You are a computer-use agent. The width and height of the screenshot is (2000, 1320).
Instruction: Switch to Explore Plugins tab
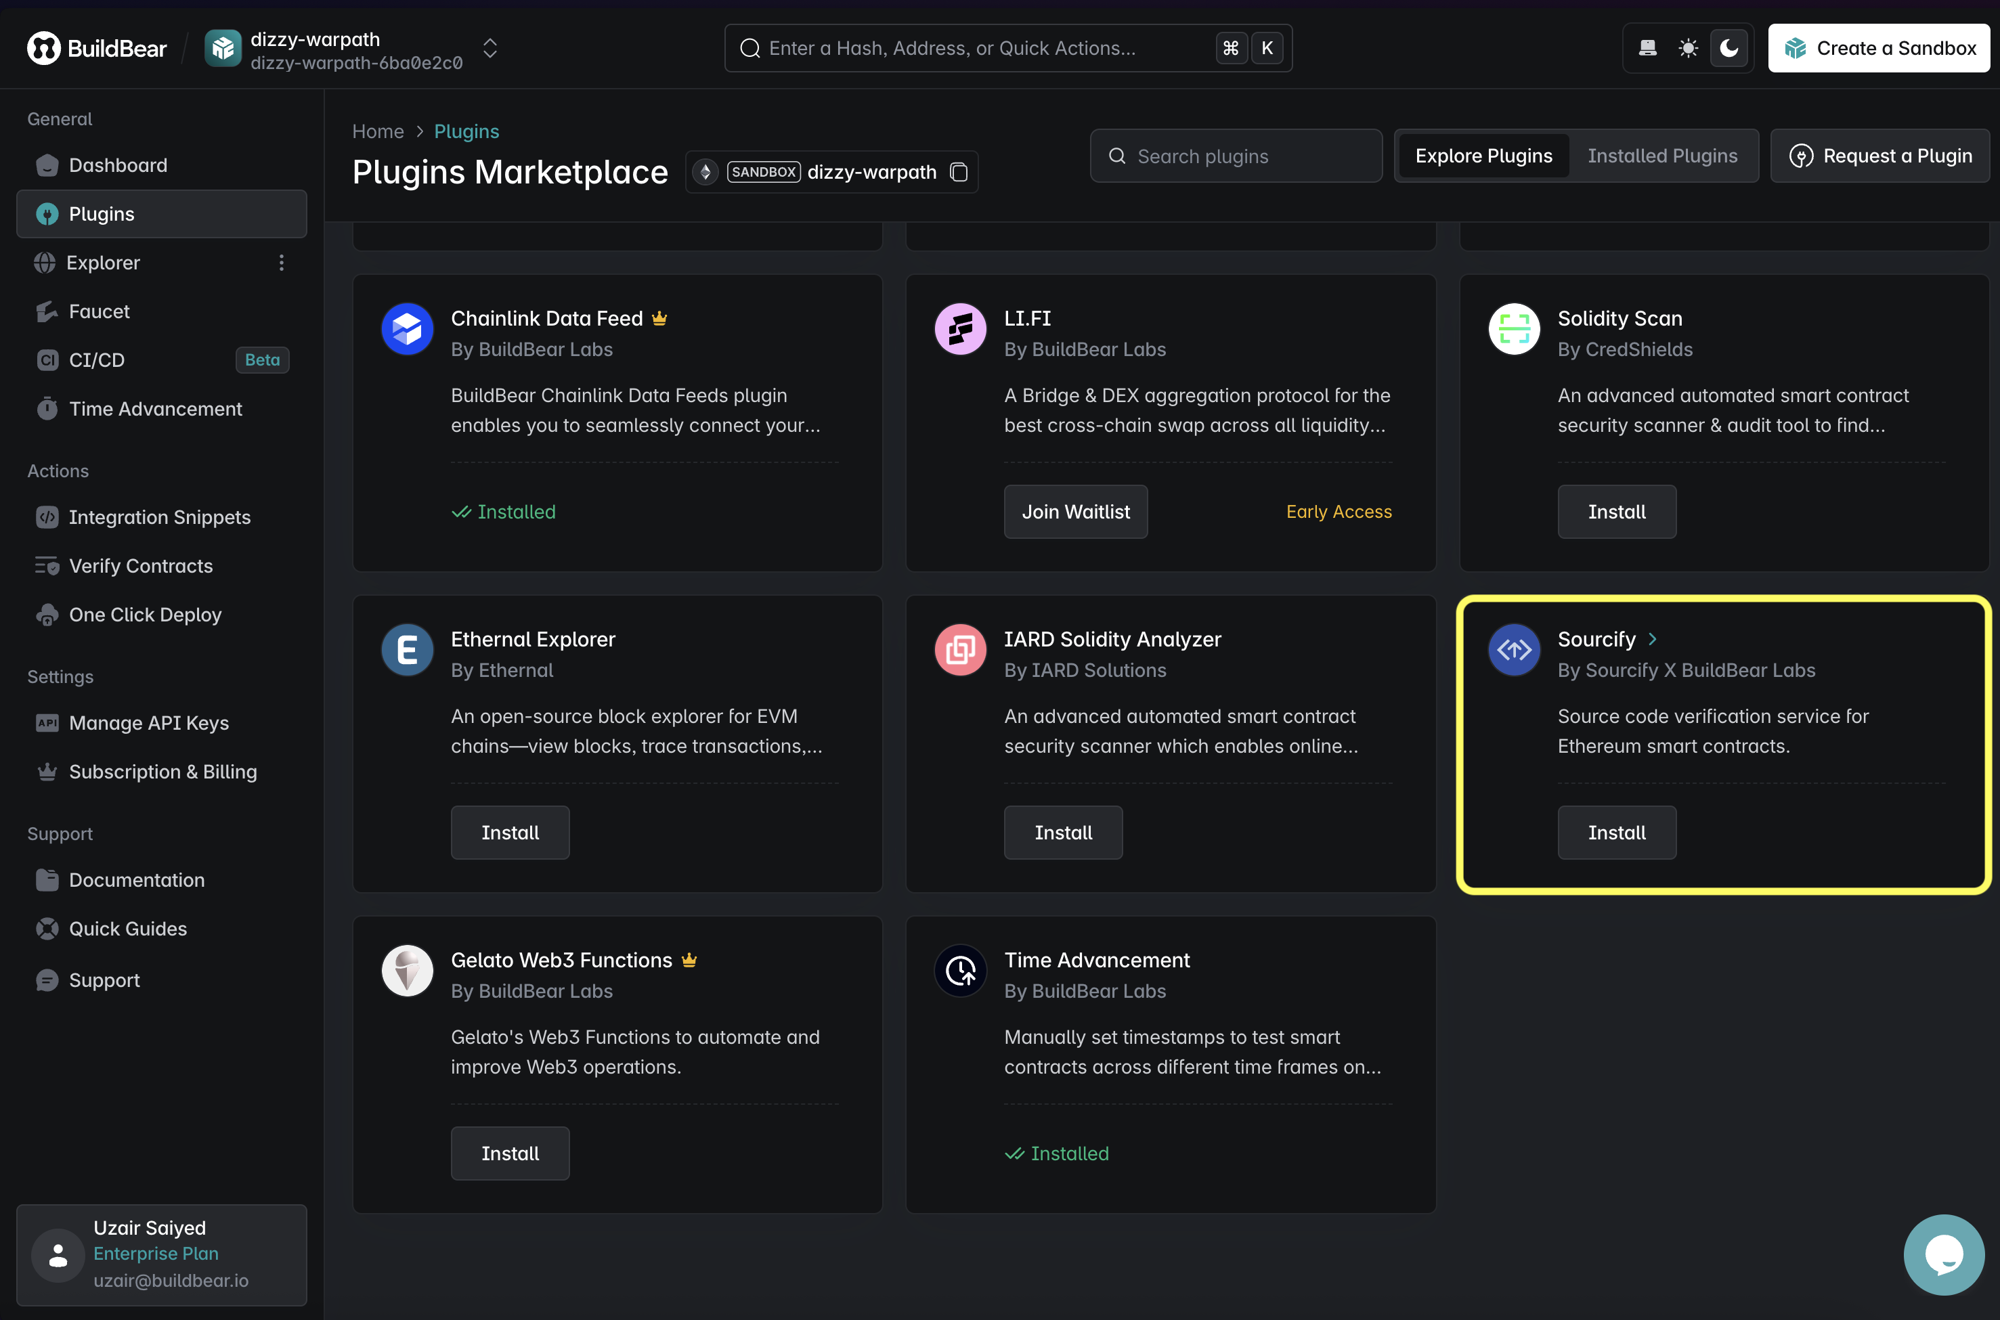point(1483,156)
